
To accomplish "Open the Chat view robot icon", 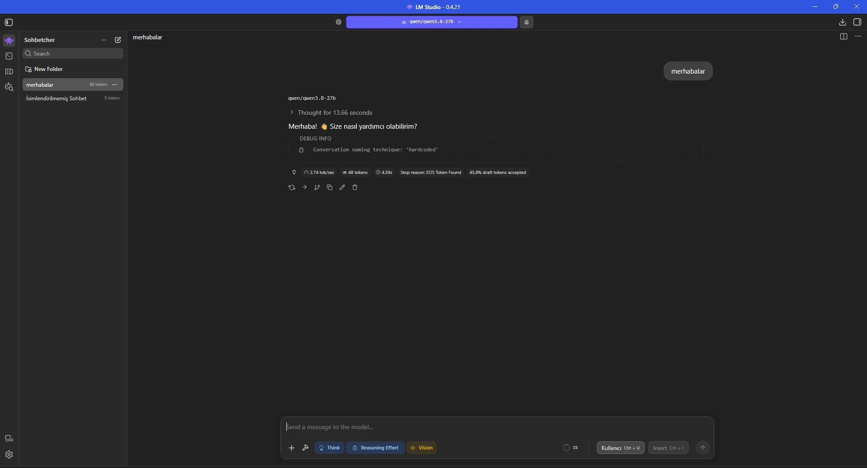I will [x=9, y=41].
